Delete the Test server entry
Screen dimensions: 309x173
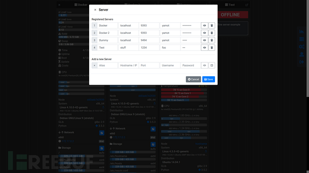212,47
